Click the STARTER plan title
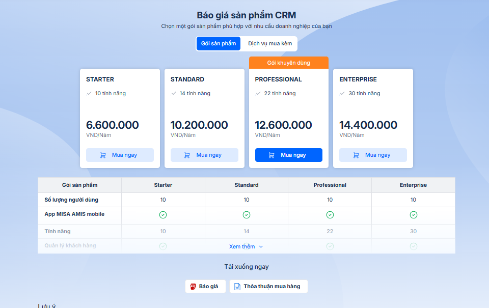489x308 pixels. (100, 79)
